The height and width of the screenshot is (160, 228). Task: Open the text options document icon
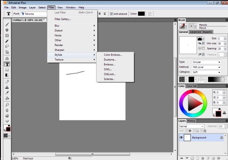pyautogui.click(x=150, y=14)
